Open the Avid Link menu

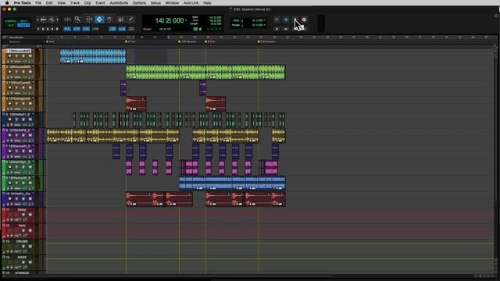point(191,3)
